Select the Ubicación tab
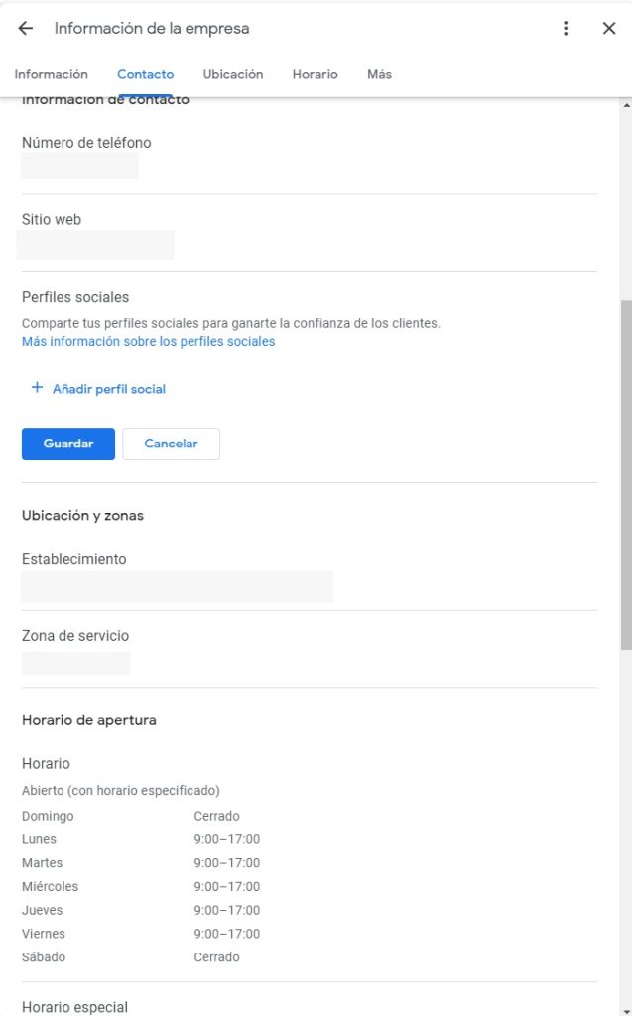 (x=233, y=74)
